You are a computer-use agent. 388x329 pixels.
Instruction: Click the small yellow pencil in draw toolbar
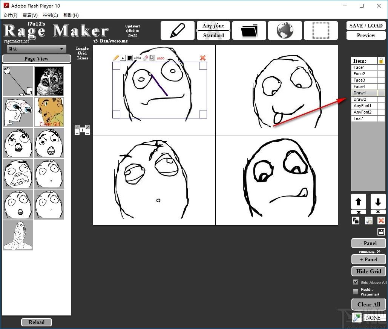pos(116,58)
